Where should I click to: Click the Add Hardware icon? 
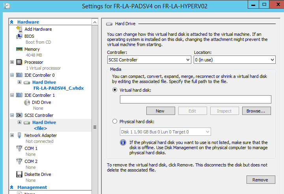19,29
